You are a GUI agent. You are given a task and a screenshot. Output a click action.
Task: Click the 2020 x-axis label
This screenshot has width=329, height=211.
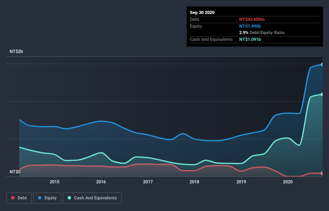tap(288, 182)
